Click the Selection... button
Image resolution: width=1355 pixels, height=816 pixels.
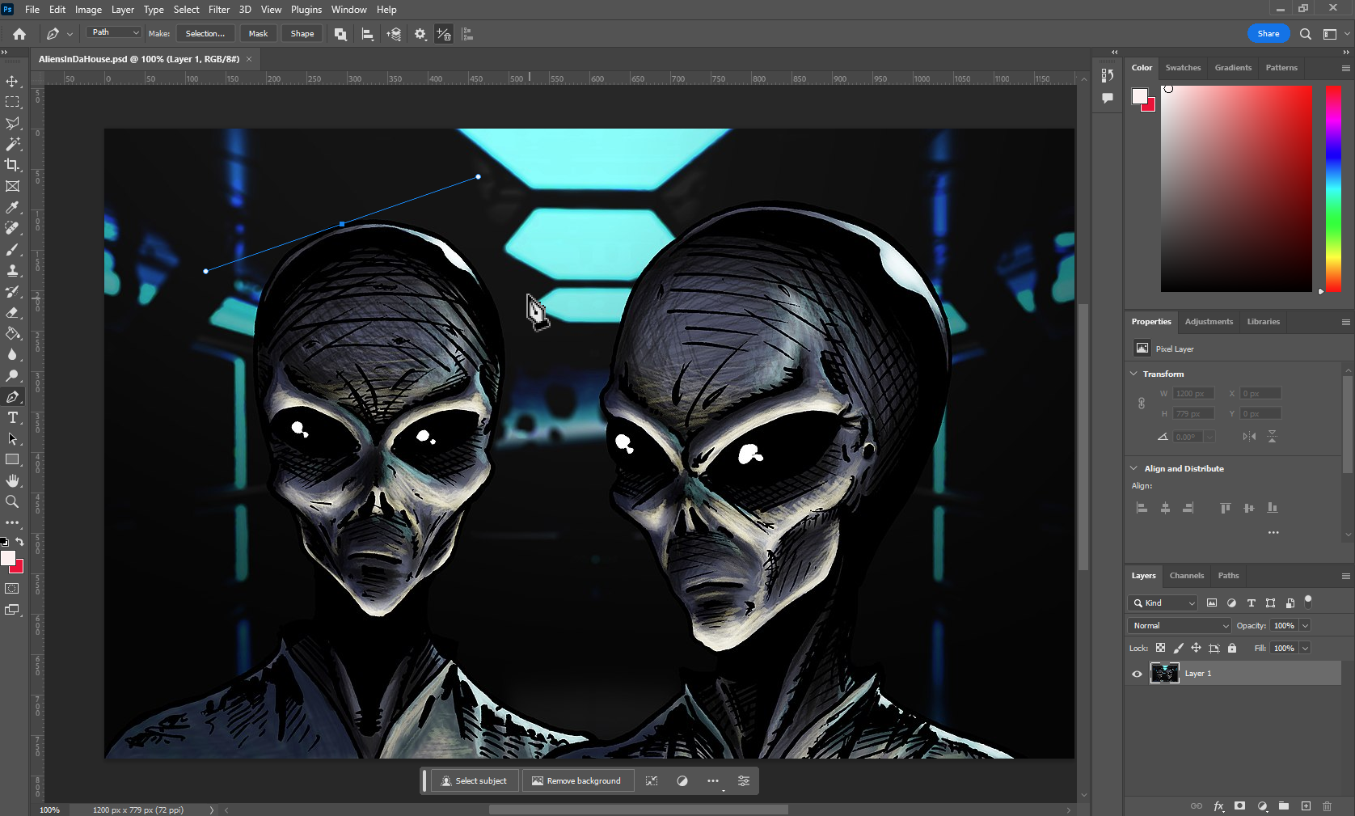[205, 34]
